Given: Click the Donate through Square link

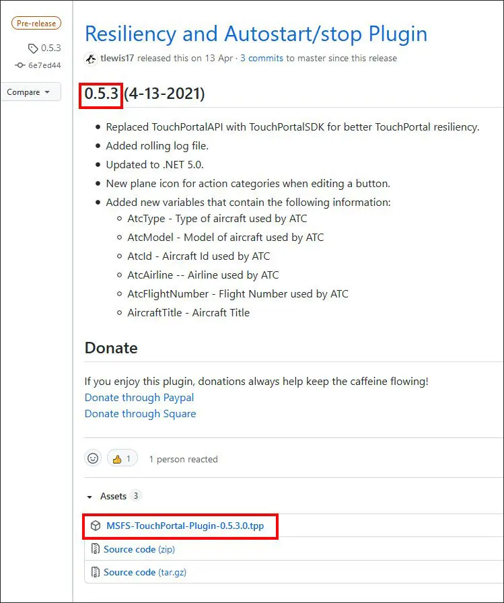Looking at the screenshot, I should [141, 413].
